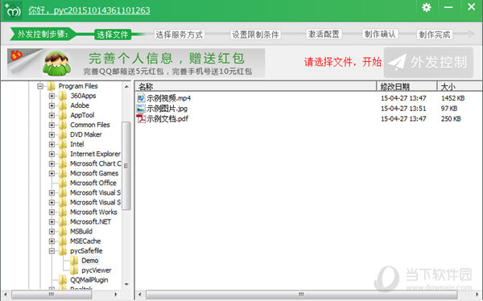Click the Microsoft Office folder icon
483x301 pixels.
pos(63,183)
